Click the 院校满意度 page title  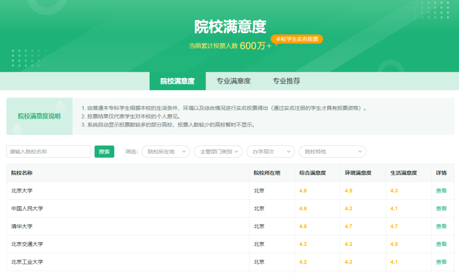pos(230,27)
